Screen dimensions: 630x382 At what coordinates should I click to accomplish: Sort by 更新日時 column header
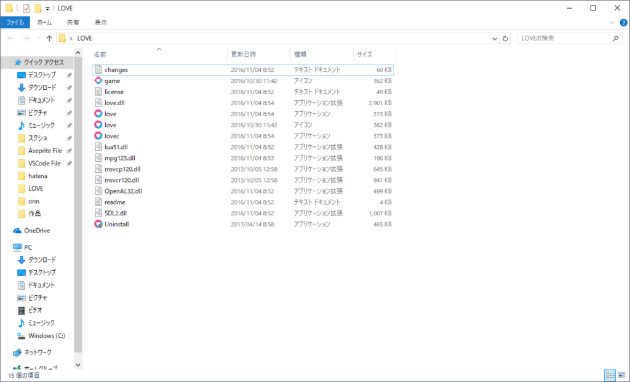(259, 54)
